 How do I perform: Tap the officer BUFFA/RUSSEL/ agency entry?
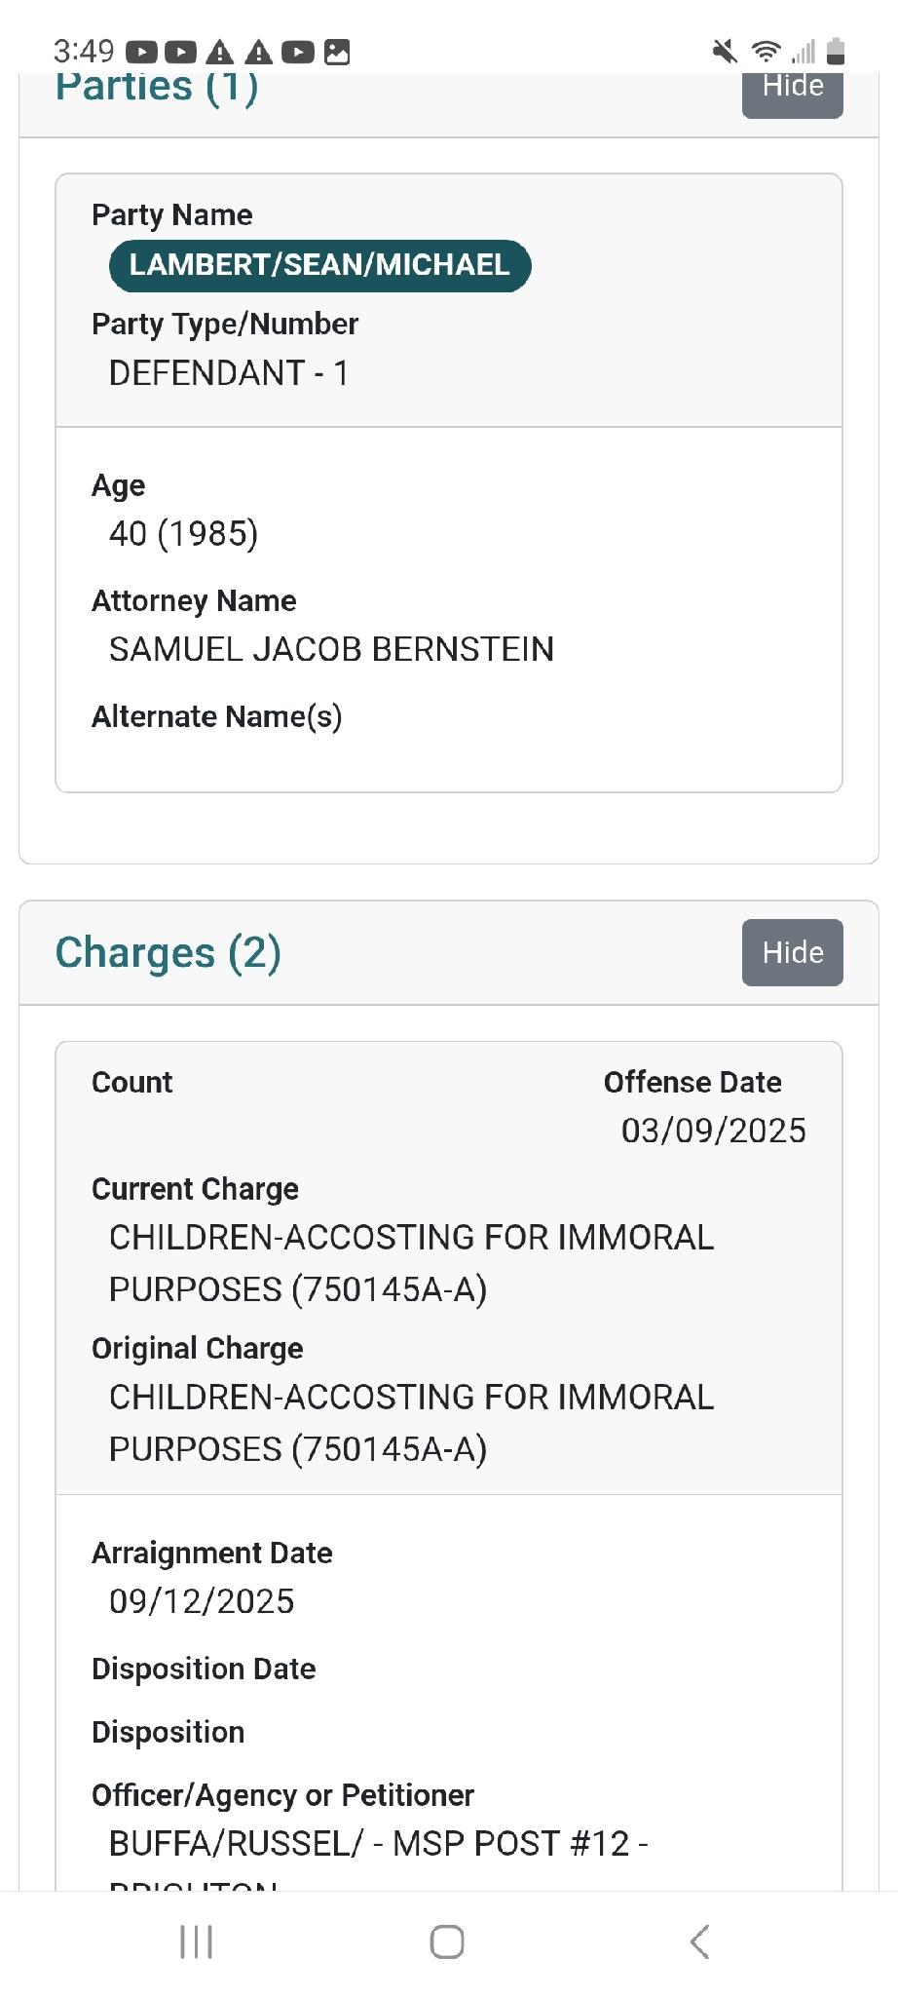coord(378,1844)
